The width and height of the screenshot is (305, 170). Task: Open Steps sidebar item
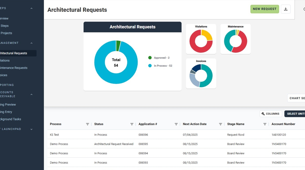click(x=4, y=26)
